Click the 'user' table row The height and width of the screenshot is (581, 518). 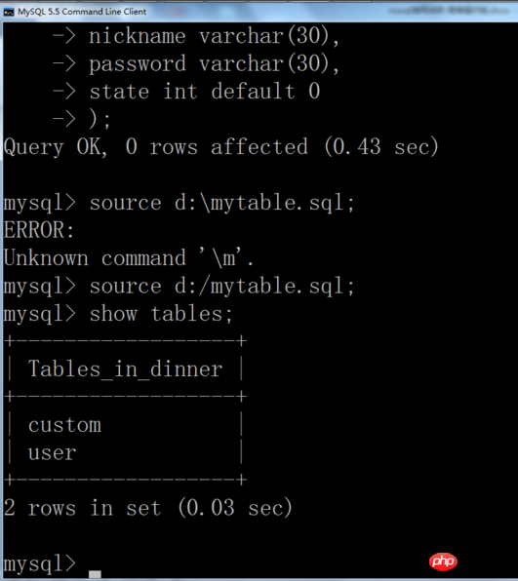coord(53,452)
